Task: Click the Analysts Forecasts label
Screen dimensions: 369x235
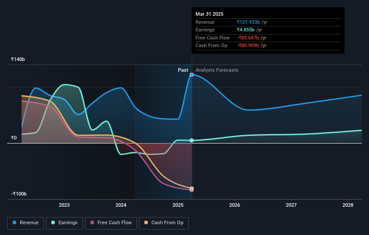Action: pos(217,70)
